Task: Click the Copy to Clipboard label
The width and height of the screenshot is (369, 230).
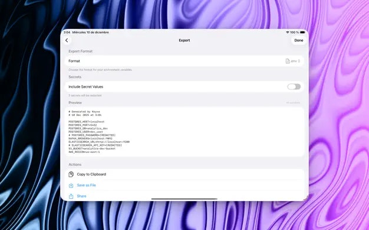Action: tap(91, 174)
